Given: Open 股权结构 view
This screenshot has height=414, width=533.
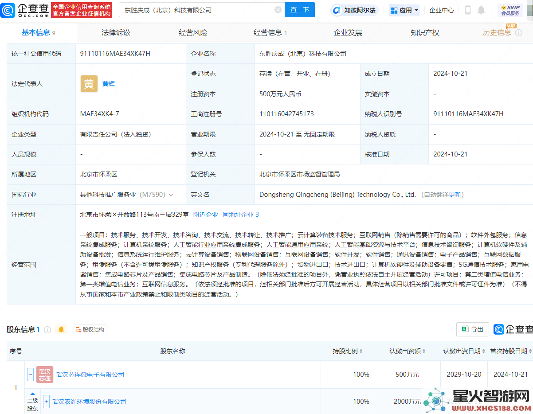Looking at the screenshot, I should coord(90,330).
